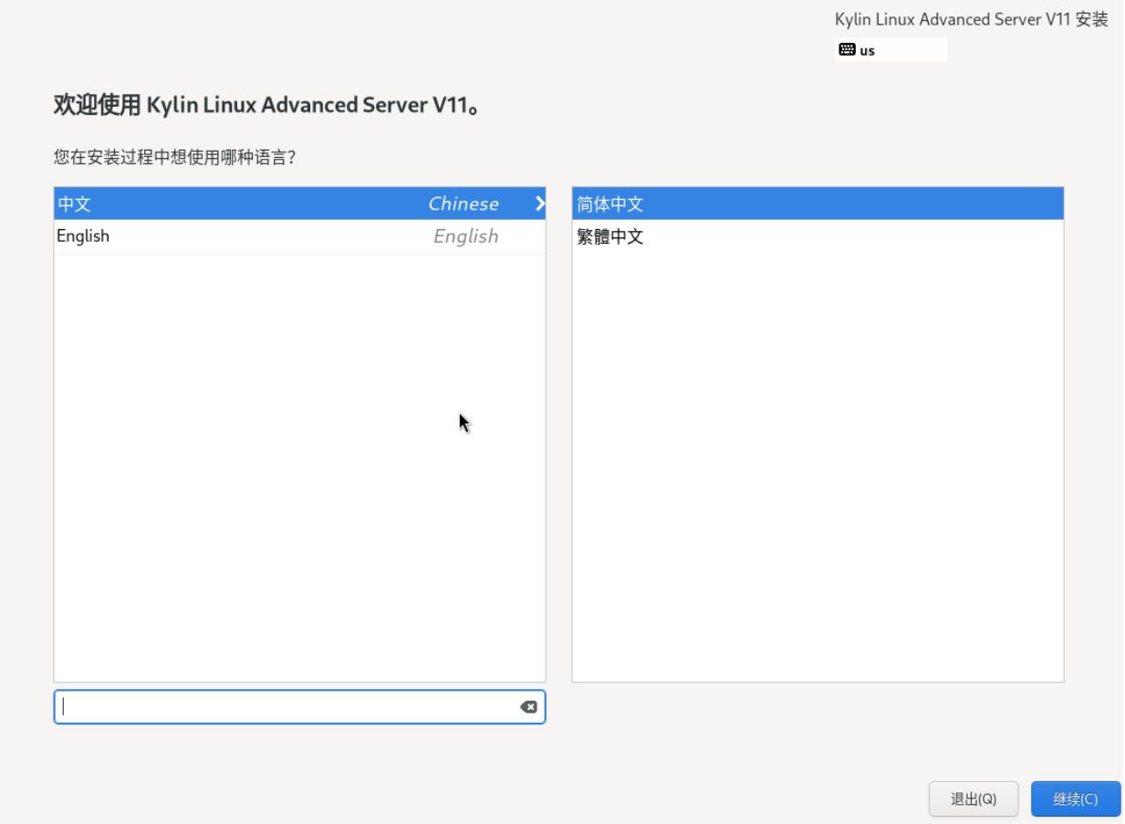The height and width of the screenshot is (824, 1125).
Task: Clear search text with the backspace icon
Action: [527, 707]
